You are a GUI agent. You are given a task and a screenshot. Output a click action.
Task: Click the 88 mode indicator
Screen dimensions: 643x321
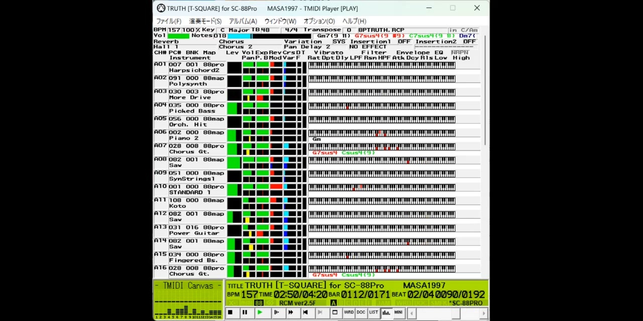[258, 303]
